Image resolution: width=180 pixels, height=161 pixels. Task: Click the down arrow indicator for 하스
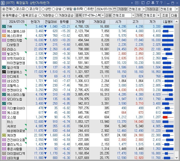coord(45,122)
